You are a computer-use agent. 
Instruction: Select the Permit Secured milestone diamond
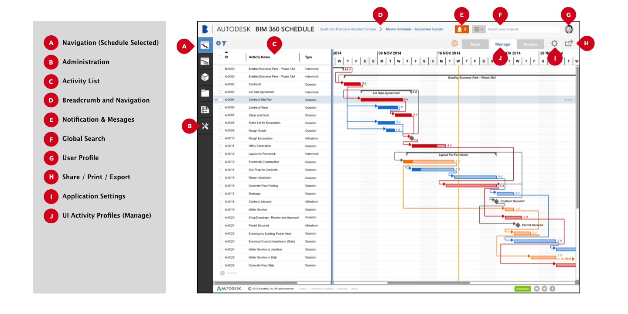tap(518, 225)
